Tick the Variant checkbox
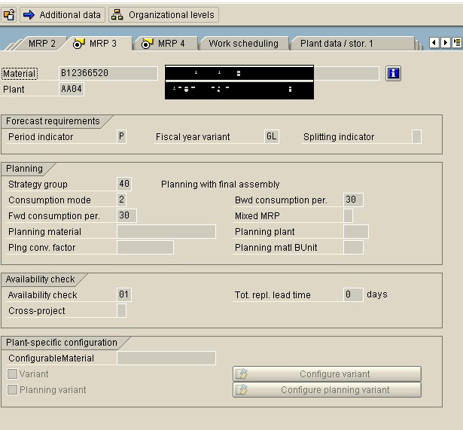 pos(12,374)
